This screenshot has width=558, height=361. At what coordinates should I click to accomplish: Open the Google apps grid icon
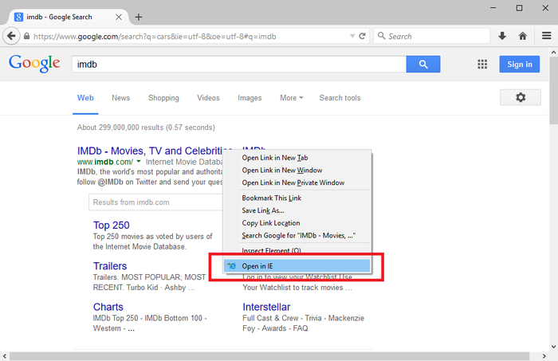482,65
